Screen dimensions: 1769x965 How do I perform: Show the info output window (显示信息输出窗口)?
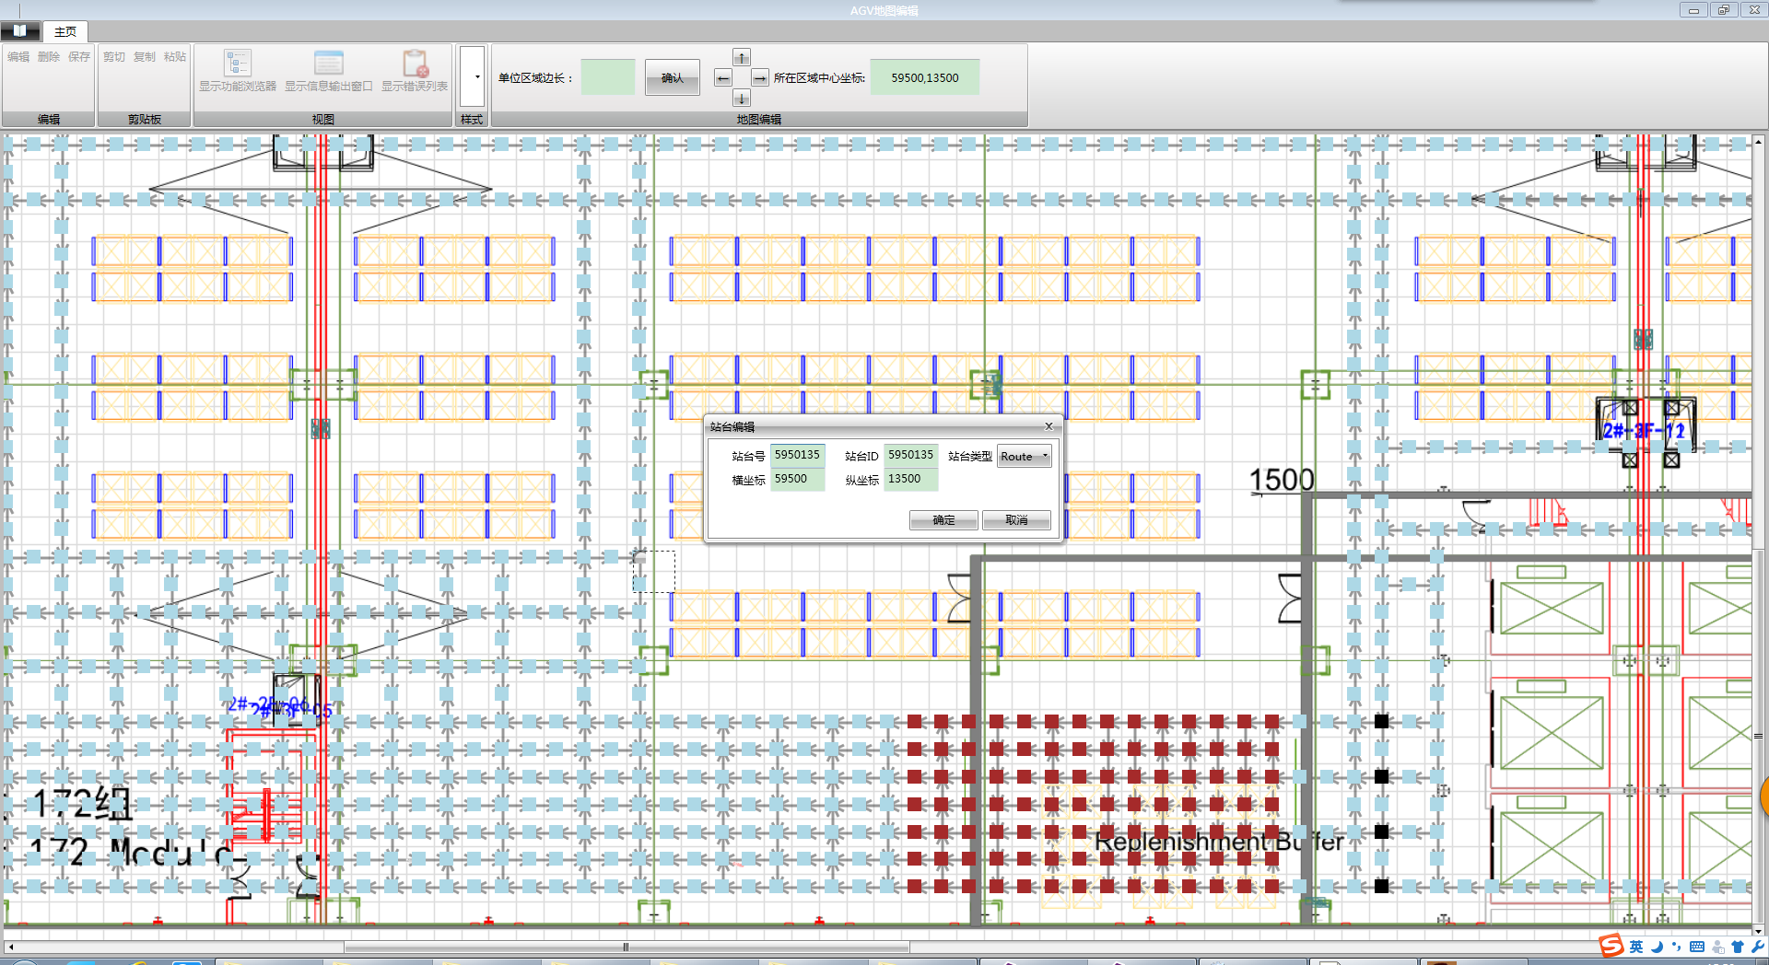click(329, 71)
